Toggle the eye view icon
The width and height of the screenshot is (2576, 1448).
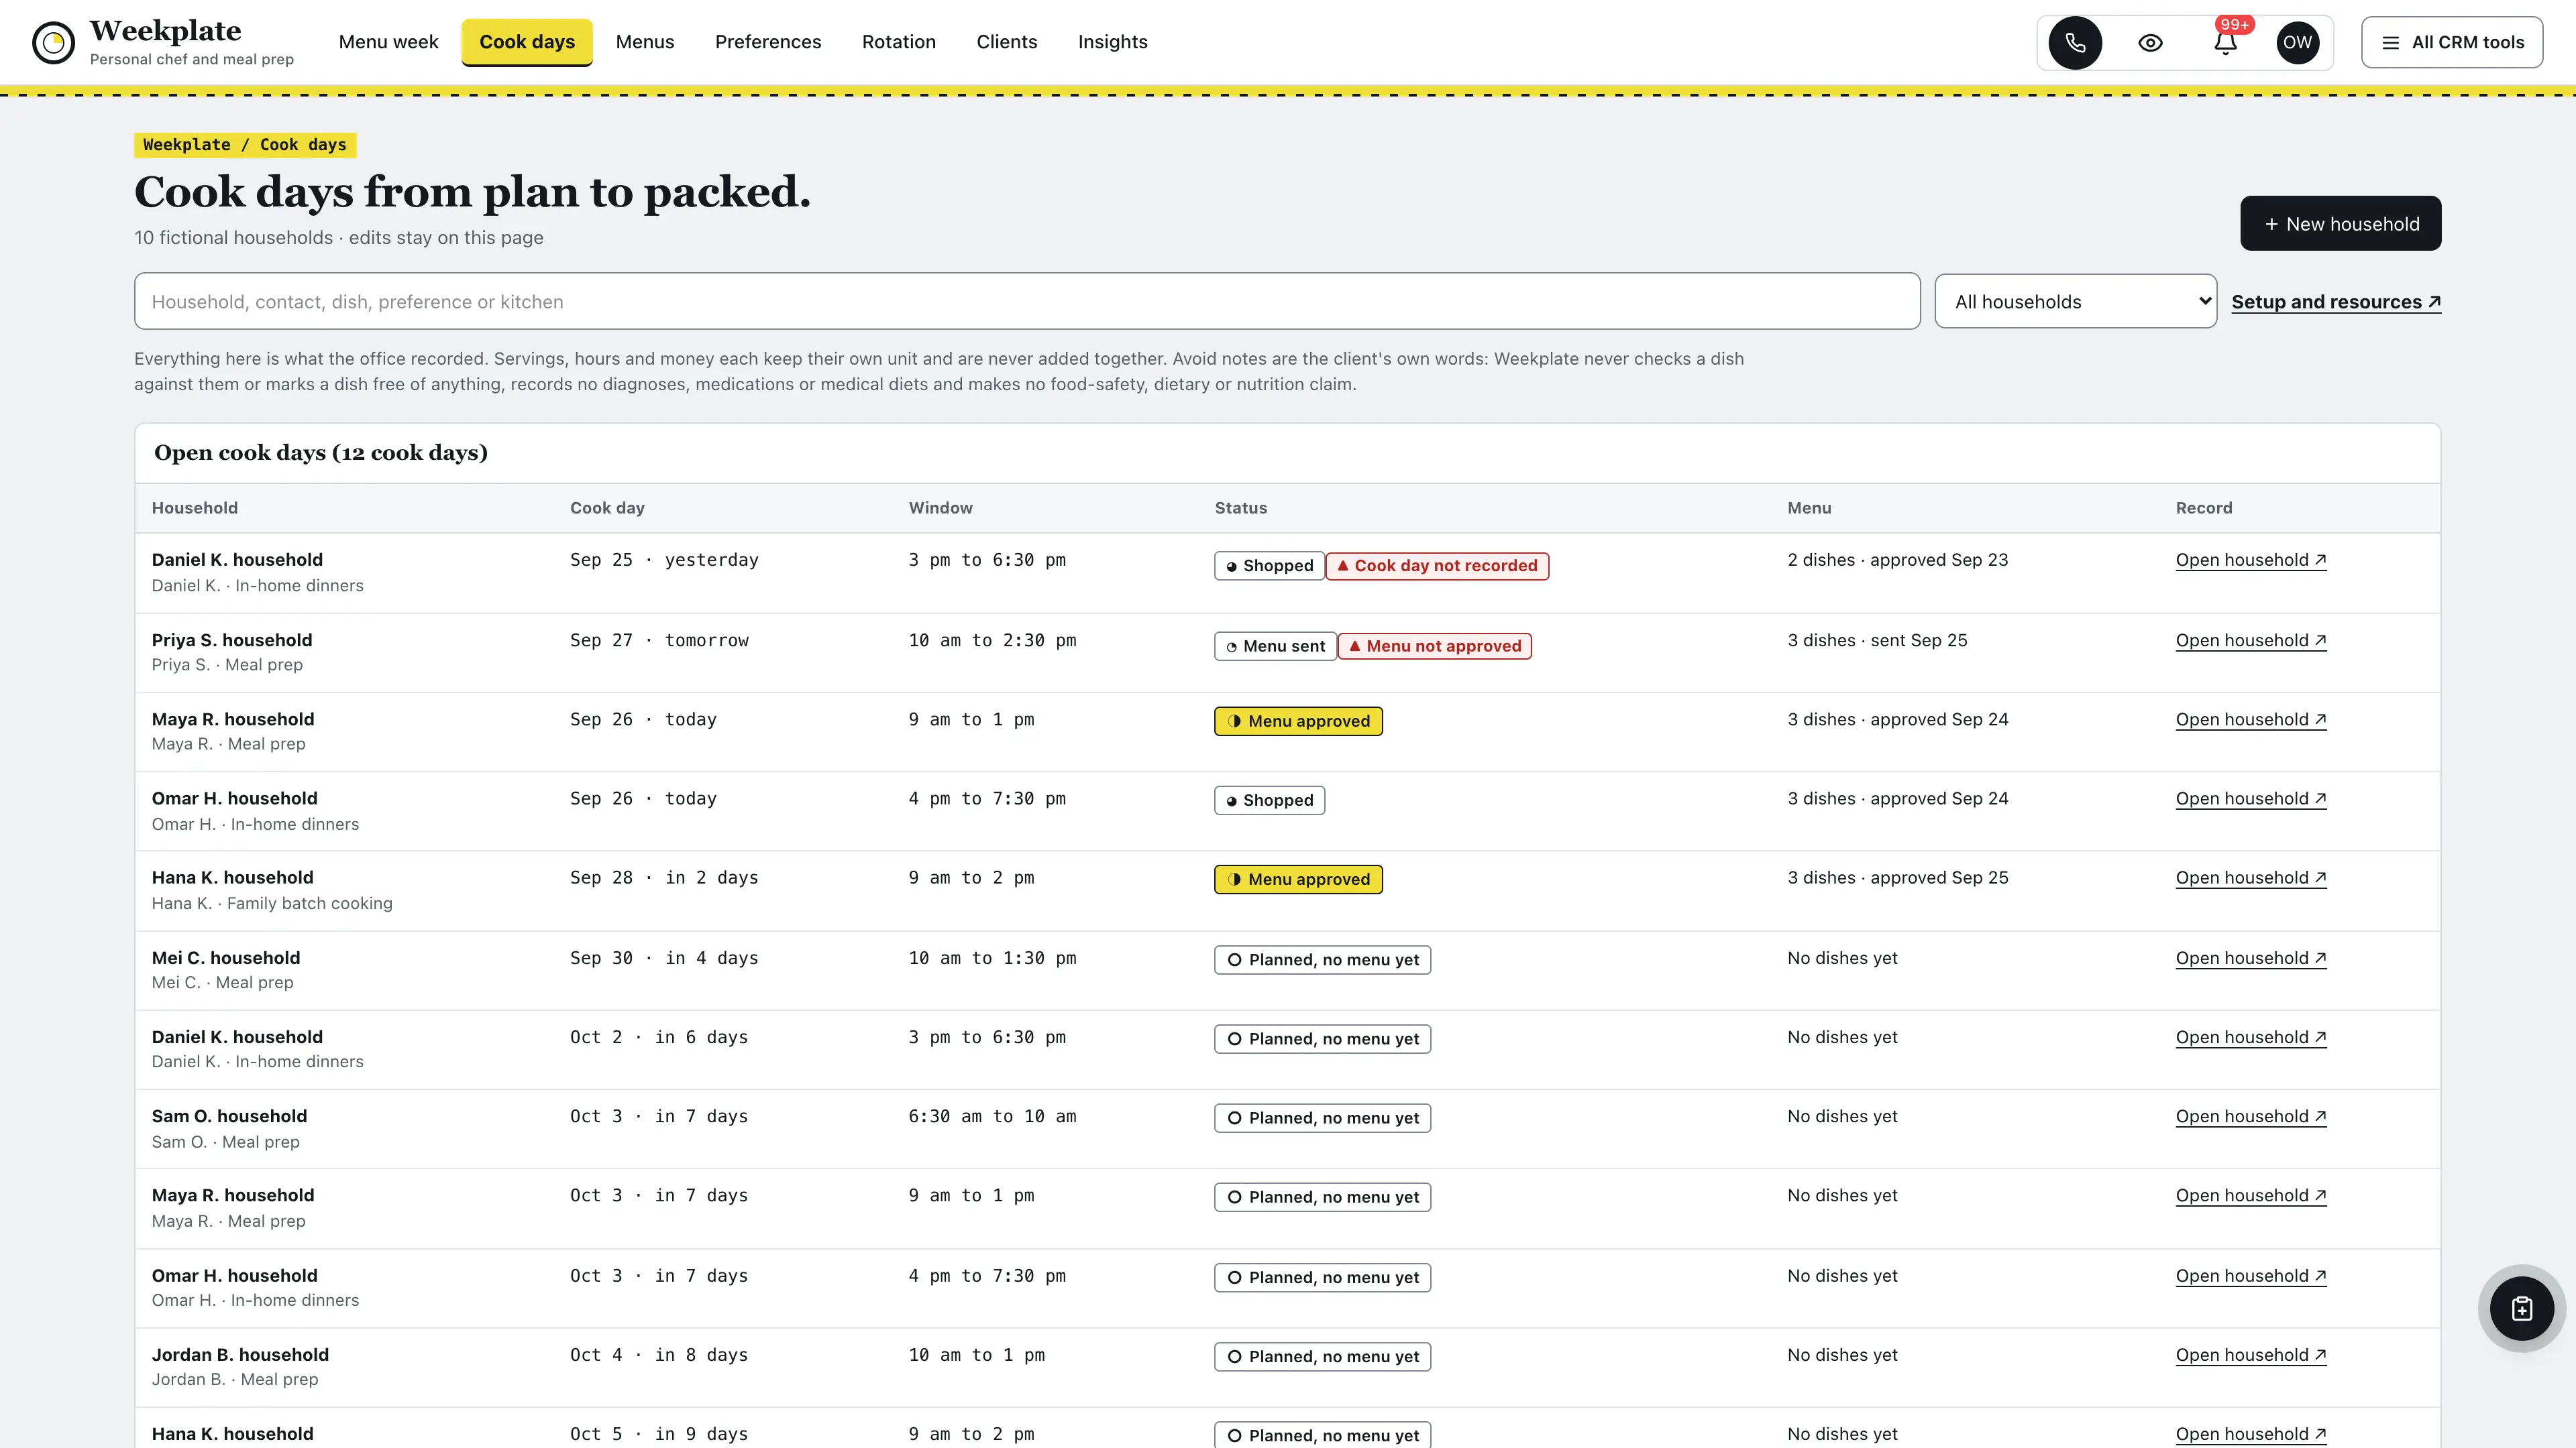[2150, 43]
